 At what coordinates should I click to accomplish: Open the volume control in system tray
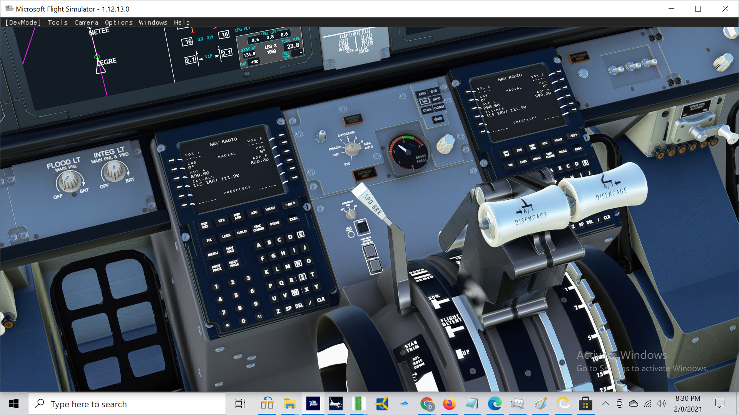tap(661, 403)
